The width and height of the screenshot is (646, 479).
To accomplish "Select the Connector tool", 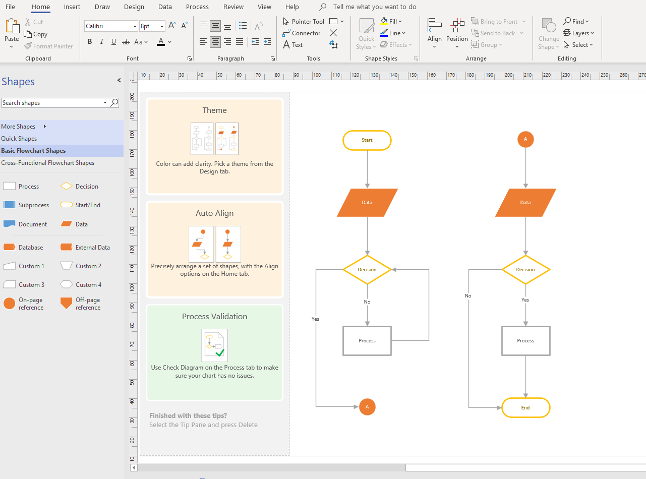I will (x=302, y=33).
